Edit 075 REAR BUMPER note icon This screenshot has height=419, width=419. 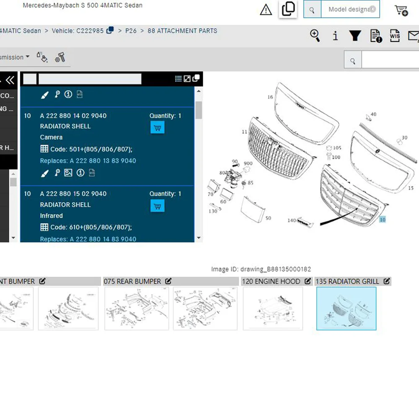168,281
